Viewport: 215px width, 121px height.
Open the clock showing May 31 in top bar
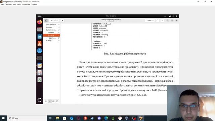pyautogui.click(x=111, y=16)
